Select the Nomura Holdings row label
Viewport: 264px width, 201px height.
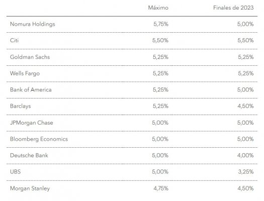[x=33, y=24]
